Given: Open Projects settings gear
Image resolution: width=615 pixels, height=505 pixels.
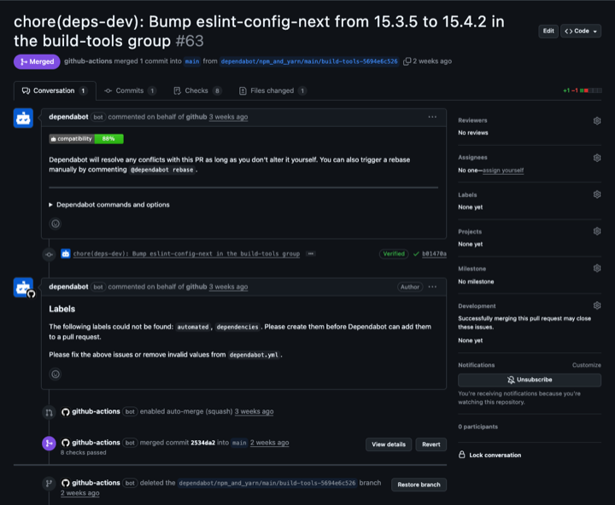Looking at the screenshot, I should 596,231.
